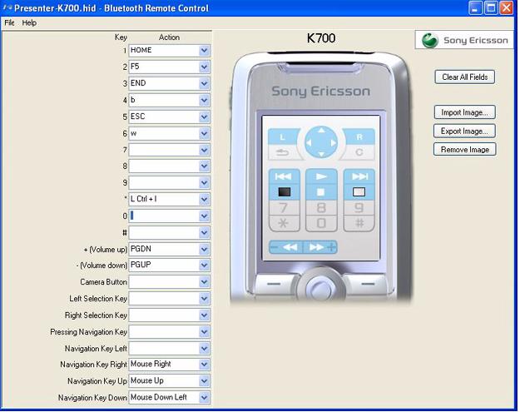Image resolution: width=520 pixels, height=412 pixels.
Task: Click the 0 key on phone image
Action: coord(321,223)
